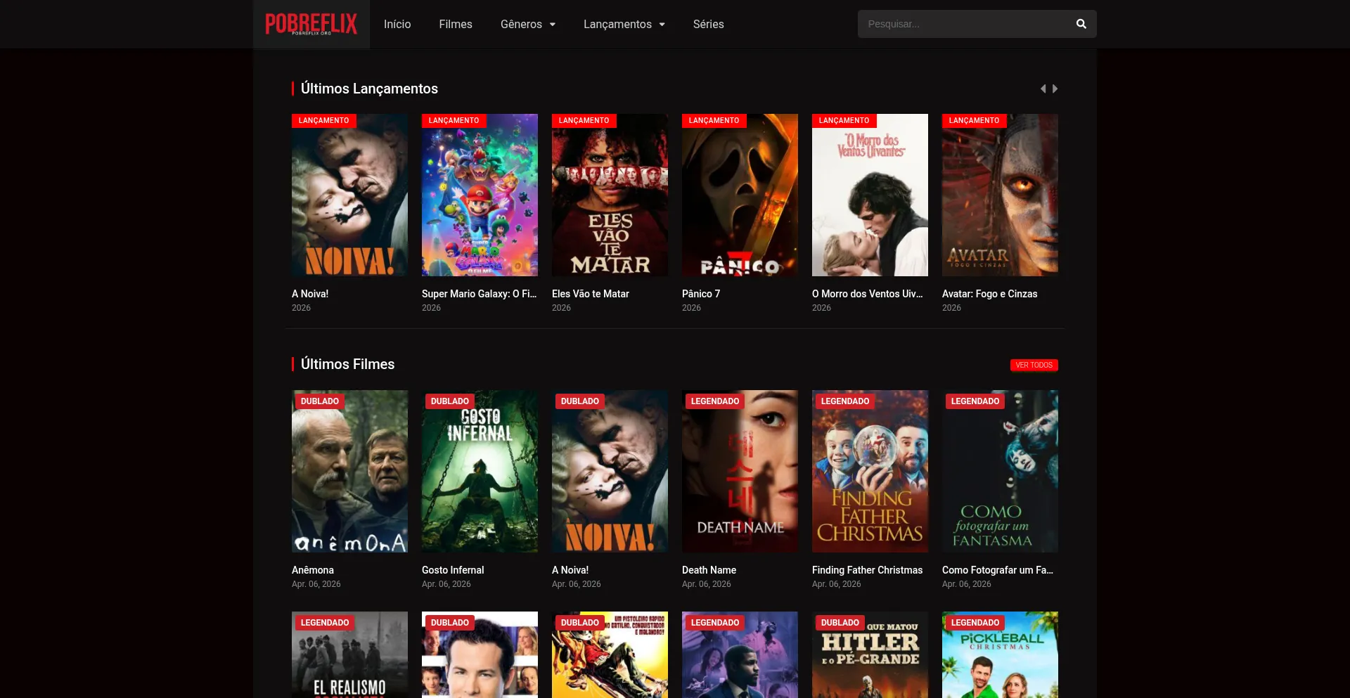Open the Séries menu item
This screenshot has width=1350, height=698.
click(x=708, y=24)
